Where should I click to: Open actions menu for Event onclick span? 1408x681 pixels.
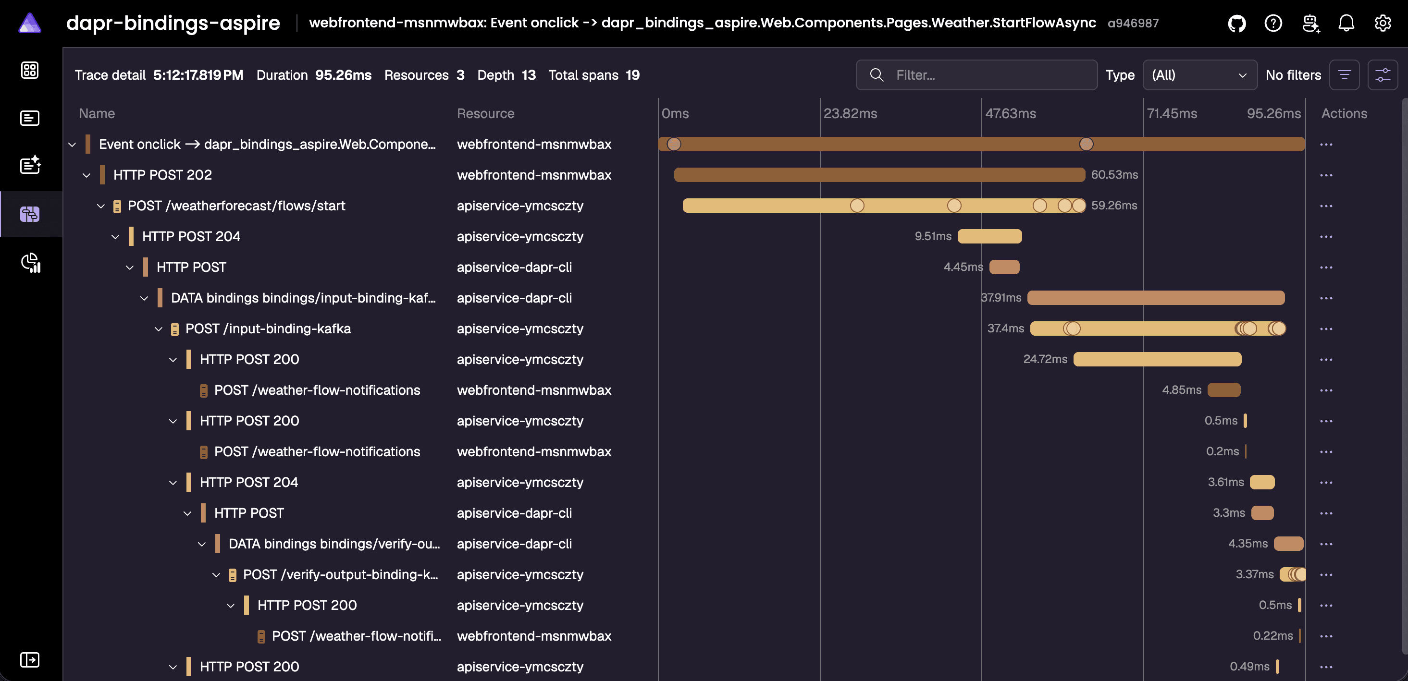pyautogui.click(x=1326, y=145)
